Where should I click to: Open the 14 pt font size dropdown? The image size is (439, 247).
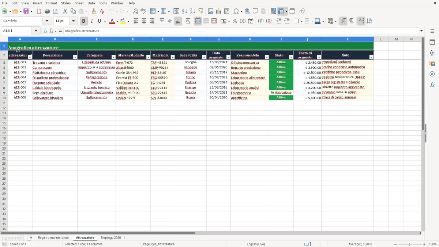tap(73, 21)
